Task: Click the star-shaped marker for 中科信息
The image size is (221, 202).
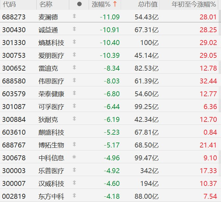Action: pyautogui.click(x=74, y=157)
